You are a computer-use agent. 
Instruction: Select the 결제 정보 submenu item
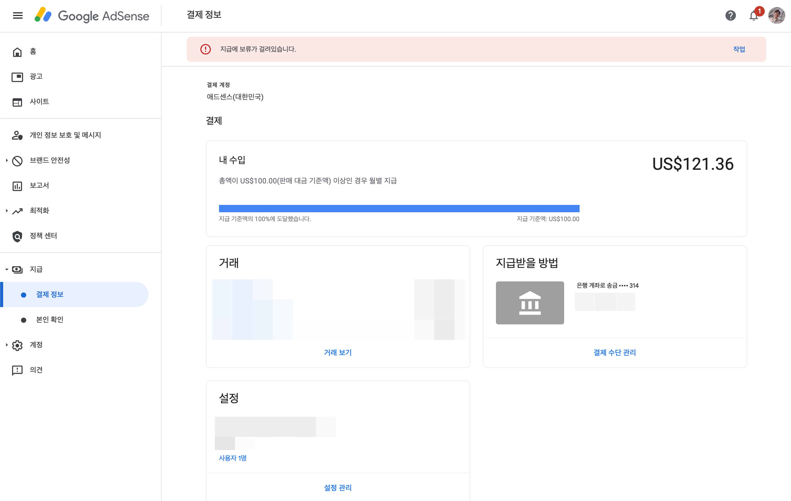click(x=50, y=295)
